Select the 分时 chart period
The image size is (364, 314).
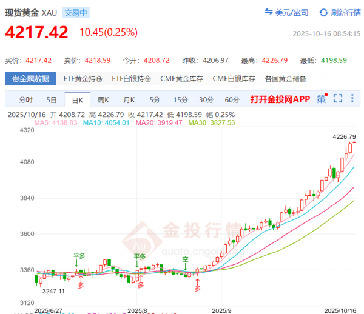pos(25,99)
